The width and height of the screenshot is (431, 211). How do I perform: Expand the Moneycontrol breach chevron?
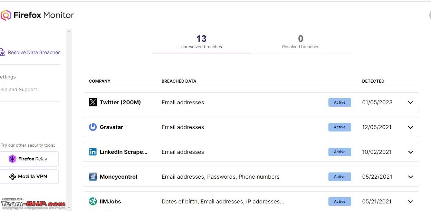411,177
